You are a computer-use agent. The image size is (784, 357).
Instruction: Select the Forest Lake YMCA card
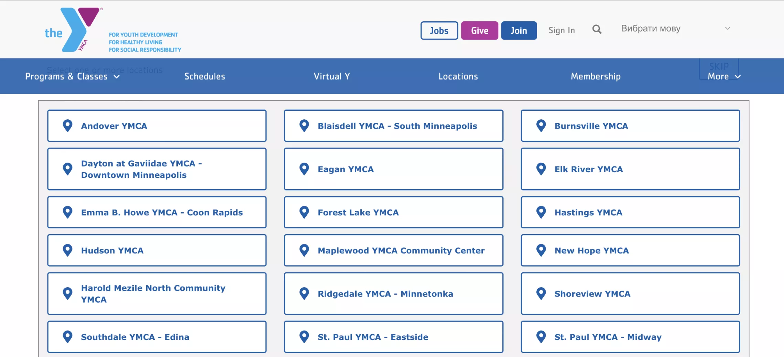click(x=393, y=213)
